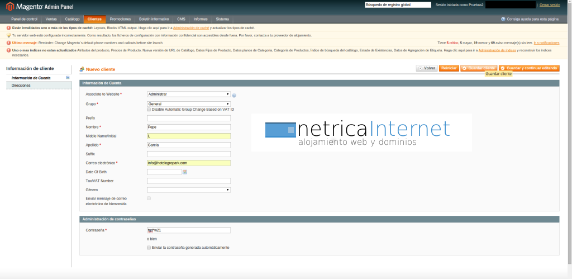Screen dimensions: 572x279
Task: Open the Género dropdown
Action: (189, 190)
